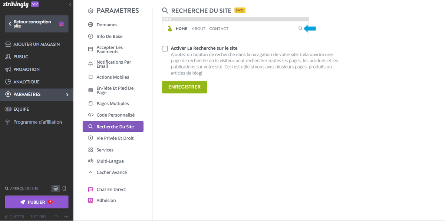This screenshot has height=221, width=445.
Task: Switch site preview to mobile view
Action: point(64,188)
